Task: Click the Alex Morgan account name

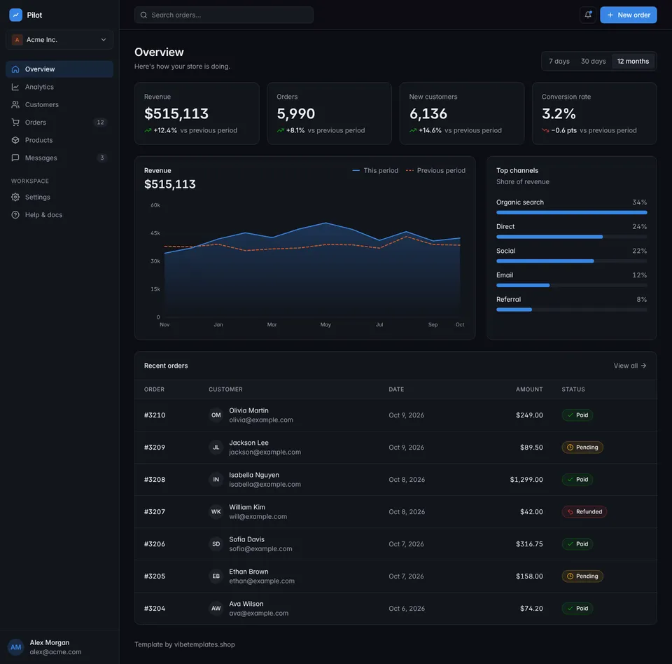Action: point(49,642)
